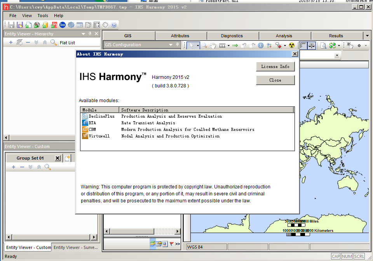Switch to the Attributes tab
The height and width of the screenshot is (261, 373).
pyautogui.click(x=180, y=36)
